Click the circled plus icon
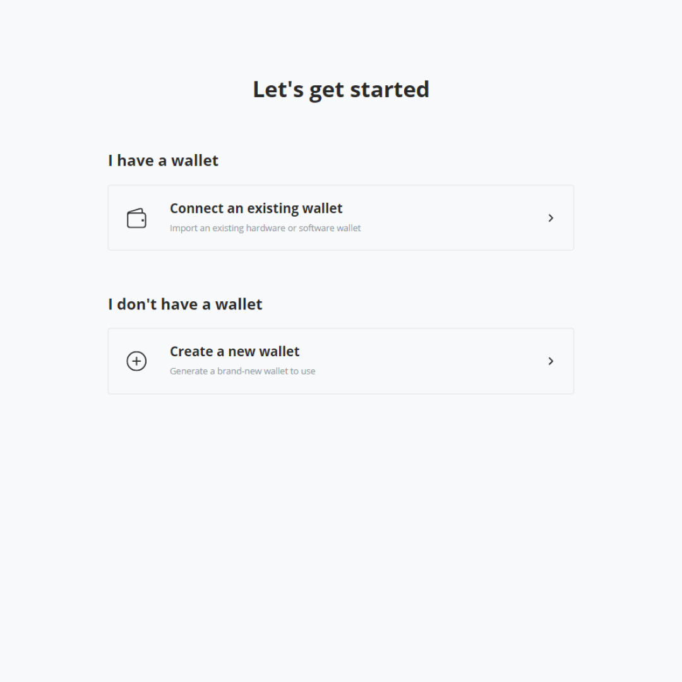Screen dimensions: 682x682 [x=136, y=361]
